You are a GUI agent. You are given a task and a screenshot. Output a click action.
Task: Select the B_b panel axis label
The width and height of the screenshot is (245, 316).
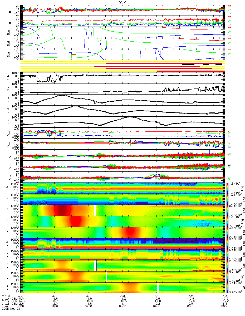[x=11, y=10]
